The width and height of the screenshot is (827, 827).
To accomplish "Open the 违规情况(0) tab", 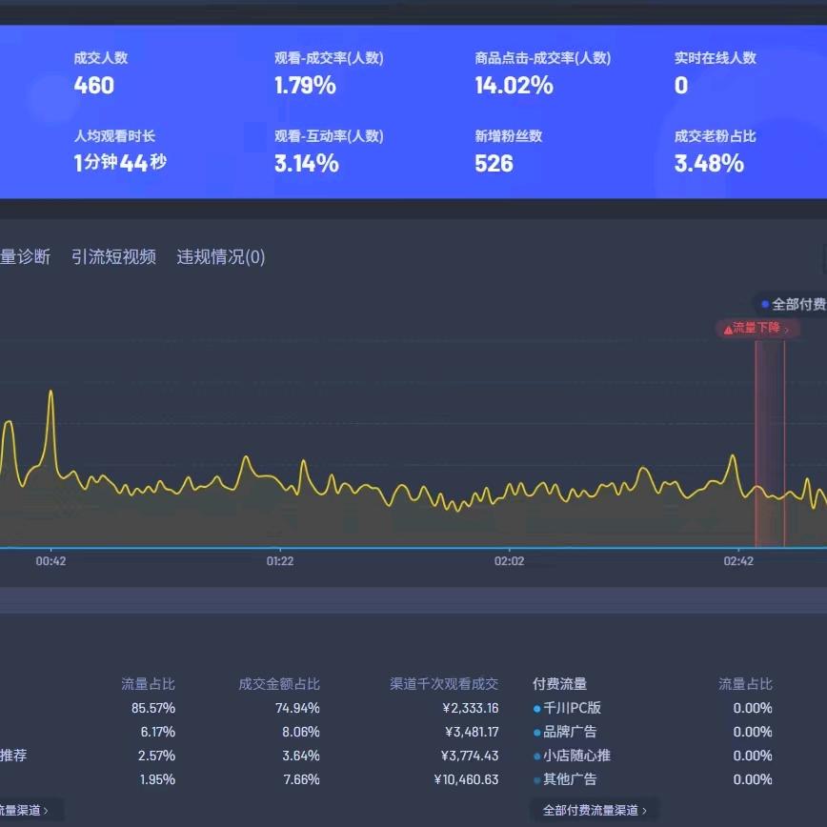I will 221,257.
